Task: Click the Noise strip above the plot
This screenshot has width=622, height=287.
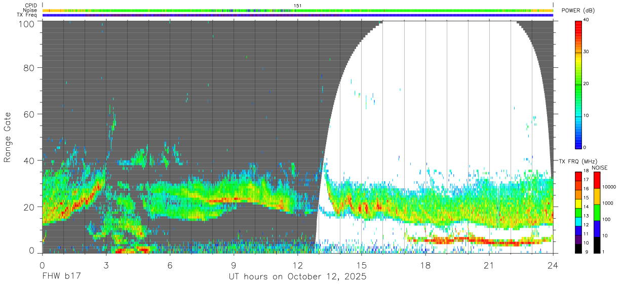Action: coord(298,10)
